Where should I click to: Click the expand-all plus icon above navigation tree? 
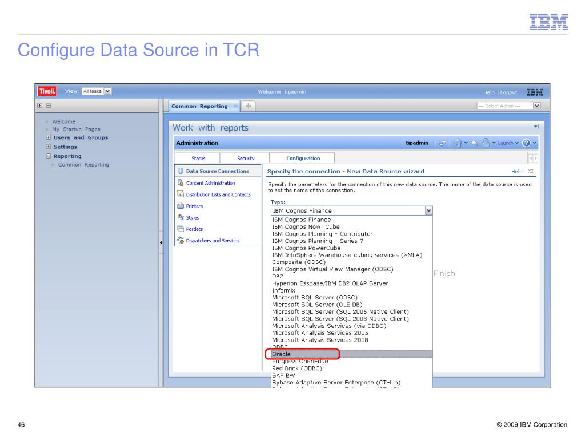[x=39, y=106]
